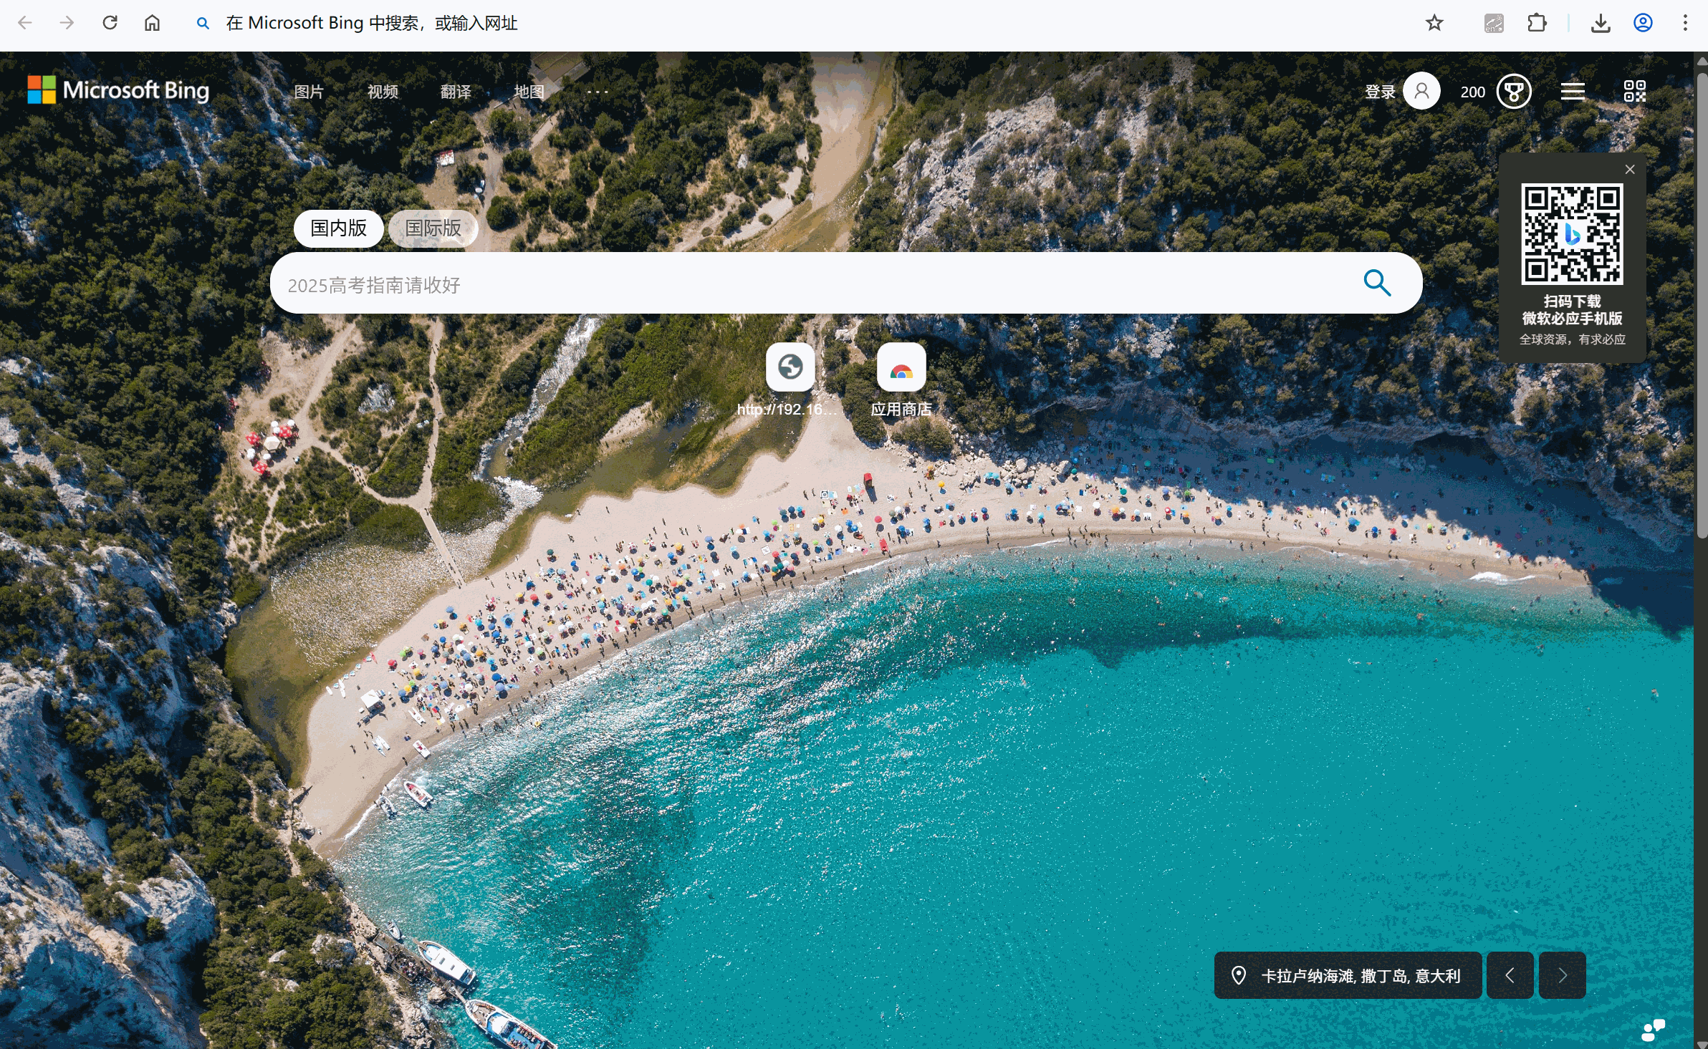Open Microsoft Rewards via the medal icon
This screenshot has height=1049, width=1708.
tap(1515, 91)
